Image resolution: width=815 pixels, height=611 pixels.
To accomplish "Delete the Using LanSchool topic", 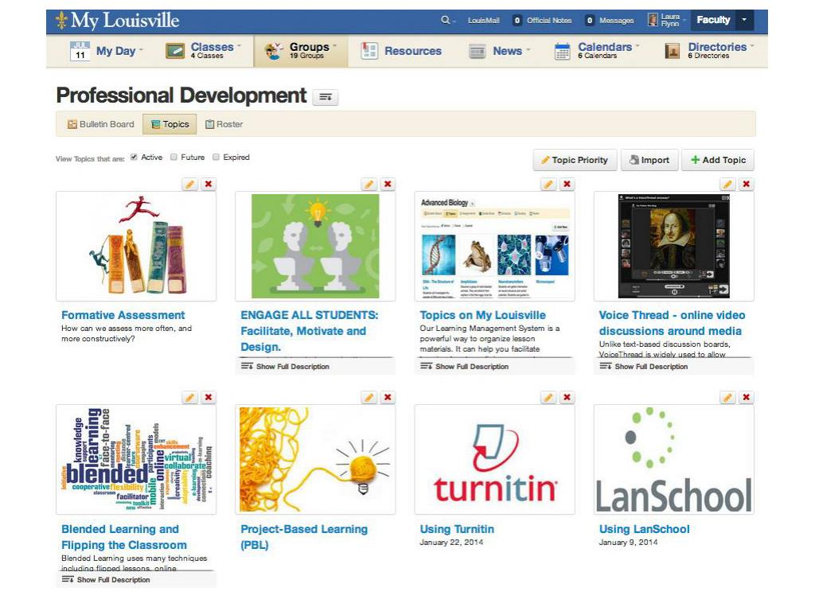I will (x=747, y=398).
